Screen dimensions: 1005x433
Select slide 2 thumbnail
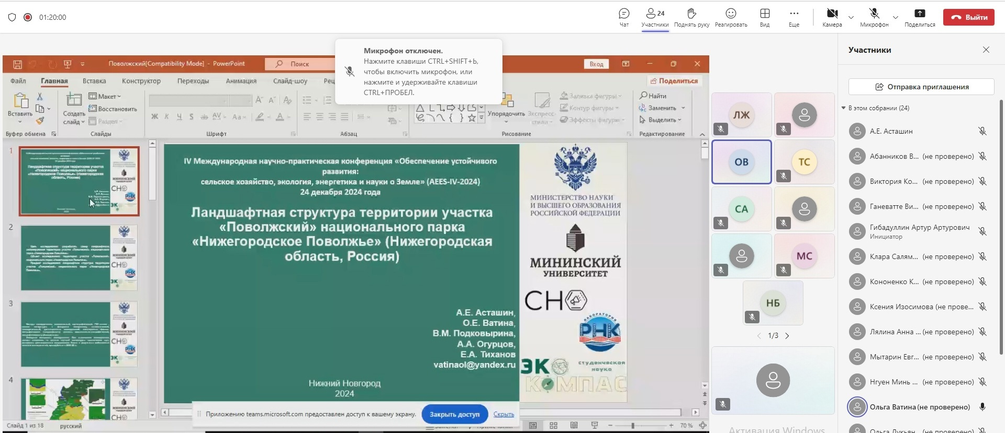click(x=79, y=258)
